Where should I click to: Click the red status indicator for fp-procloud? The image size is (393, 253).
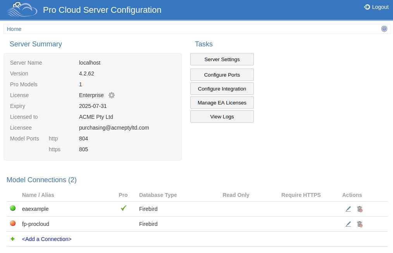point(13,224)
